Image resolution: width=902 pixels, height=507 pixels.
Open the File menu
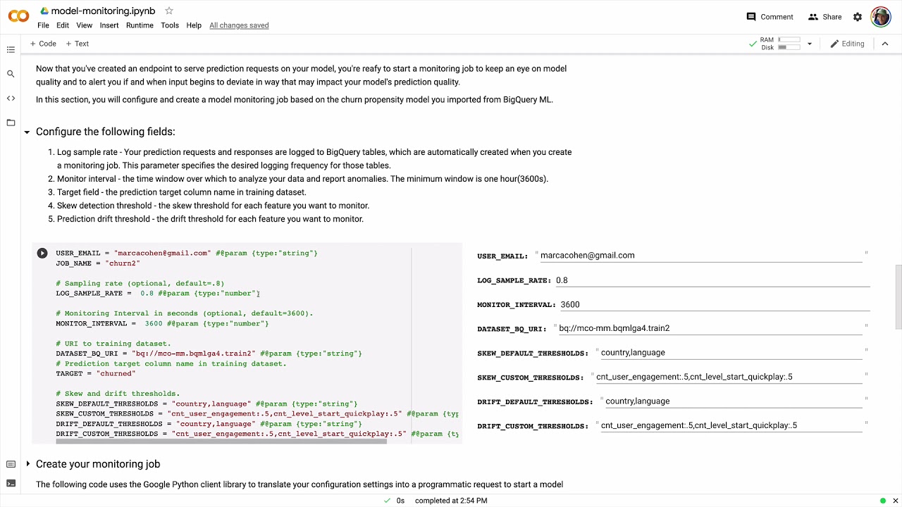pos(43,25)
